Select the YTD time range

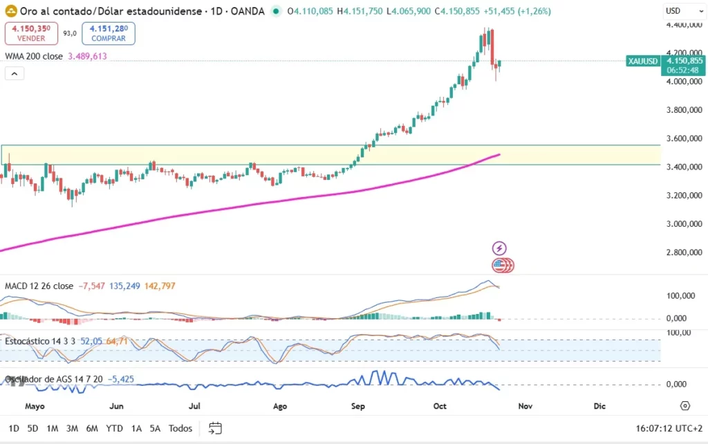tap(114, 428)
